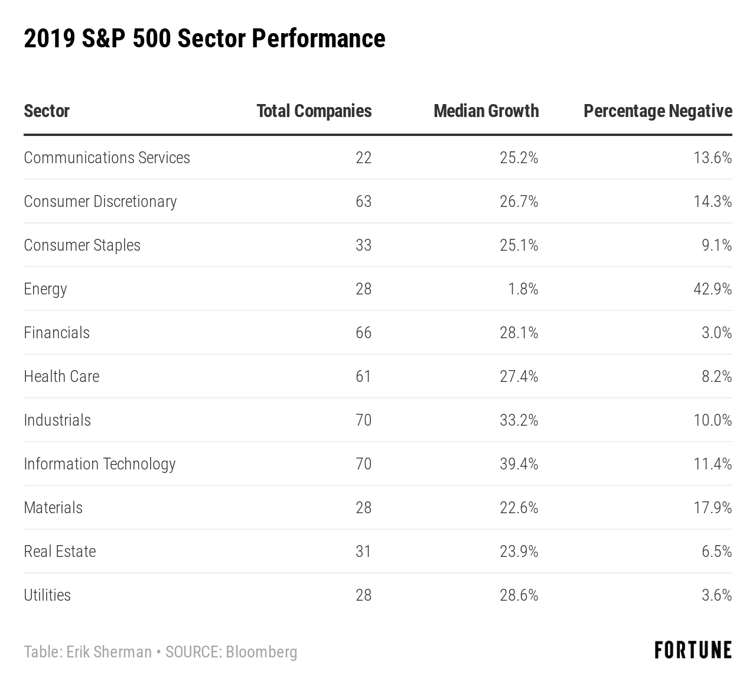Image resolution: width=756 pixels, height=687 pixels.
Task: Click the chart title '2019 S&P 500 Sector Performance'
Action: point(204,39)
